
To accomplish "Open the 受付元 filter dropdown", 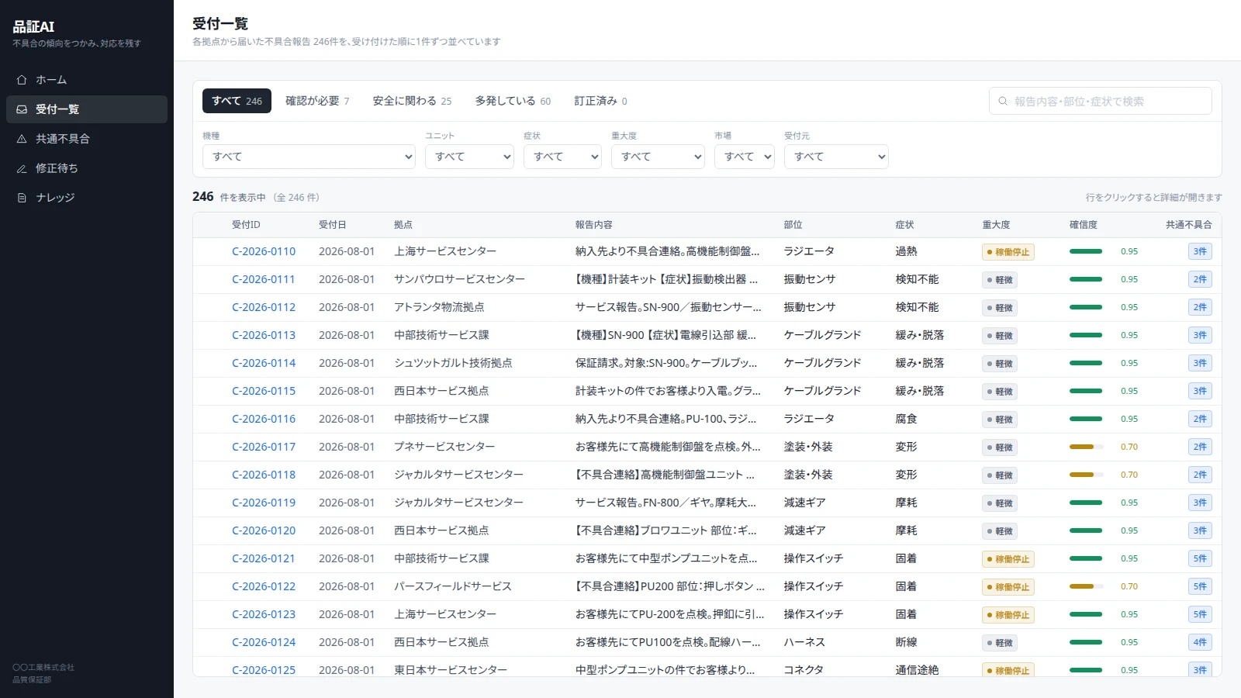I will [836, 157].
